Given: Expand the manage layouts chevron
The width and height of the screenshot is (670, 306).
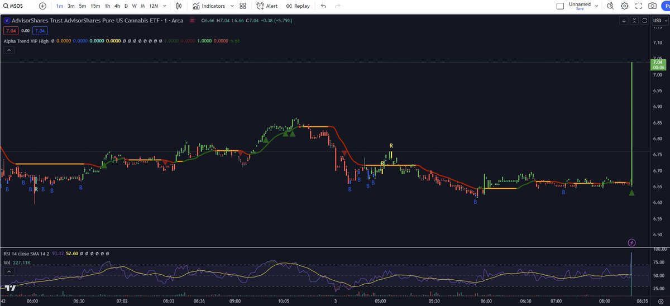Looking at the screenshot, I should 596,6.
